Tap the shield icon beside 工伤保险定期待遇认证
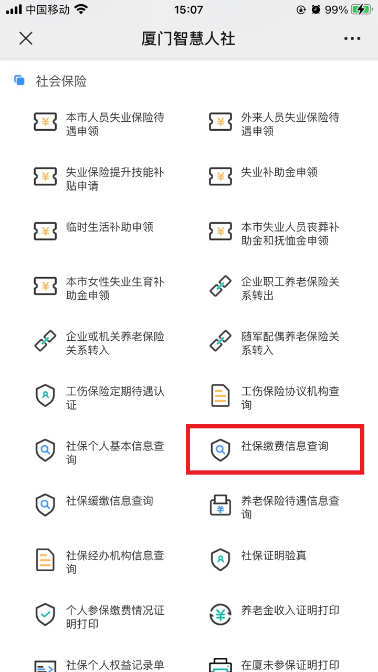This screenshot has width=378, height=672. pos(45,396)
